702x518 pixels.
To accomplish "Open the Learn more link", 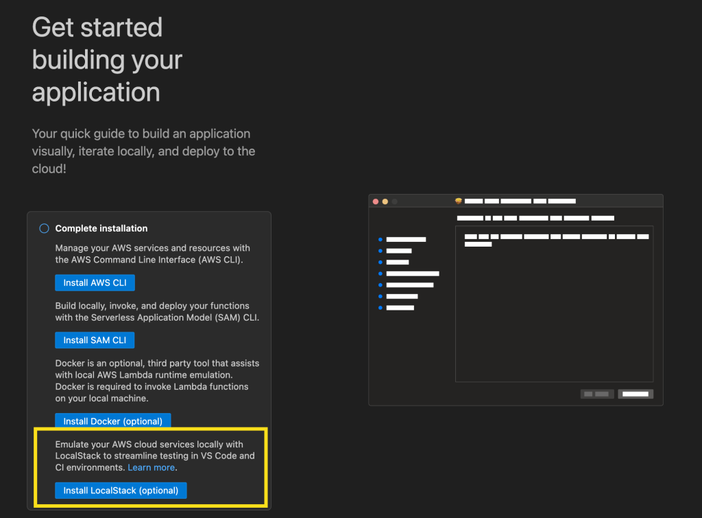I will click(x=151, y=467).
